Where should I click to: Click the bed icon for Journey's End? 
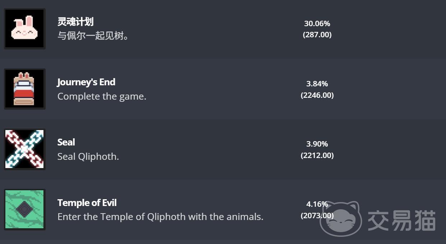point(25,89)
